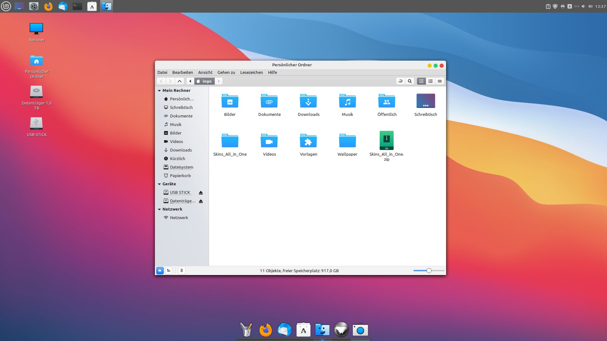Switch to compact view mode
Image resolution: width=607 pixels, height=341 pixels.
(440, 81)
